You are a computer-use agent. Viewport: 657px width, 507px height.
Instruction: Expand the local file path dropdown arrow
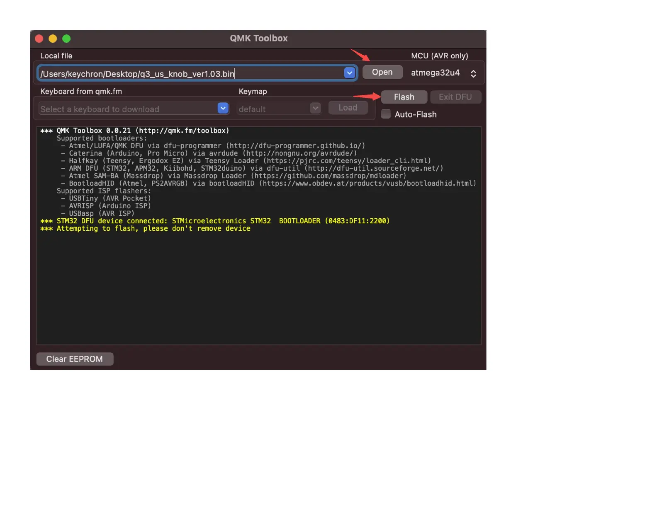(350, 73)
